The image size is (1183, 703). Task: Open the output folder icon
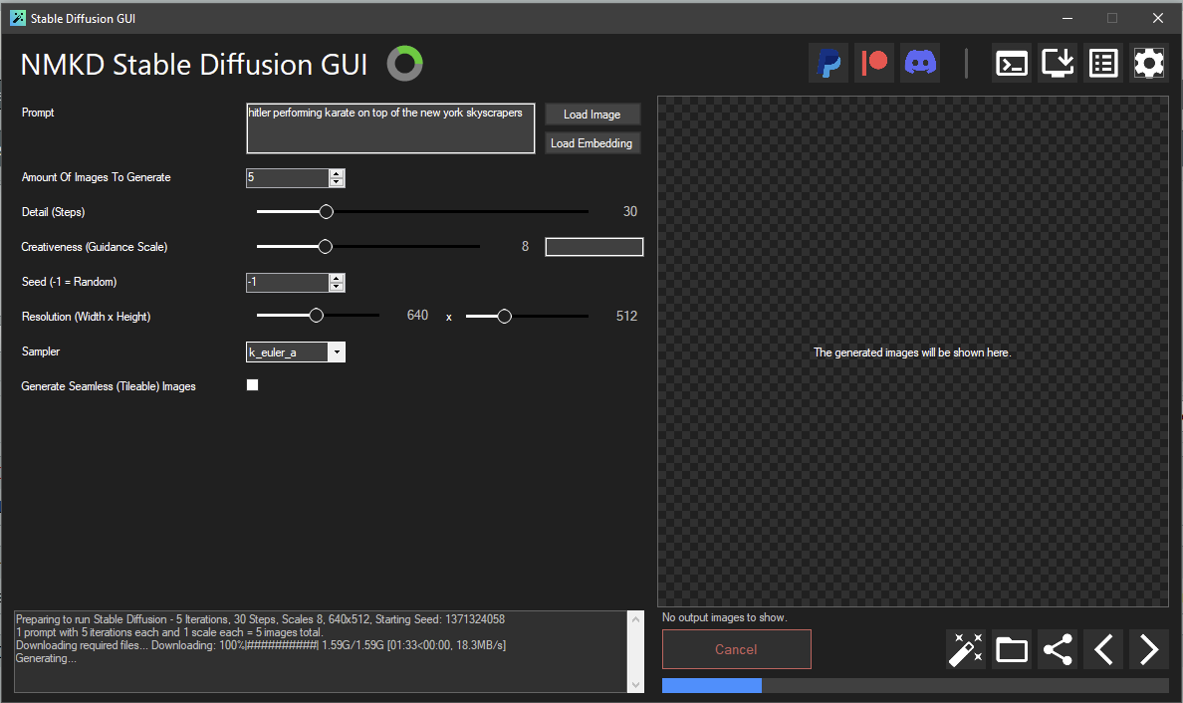[1012, 649]
